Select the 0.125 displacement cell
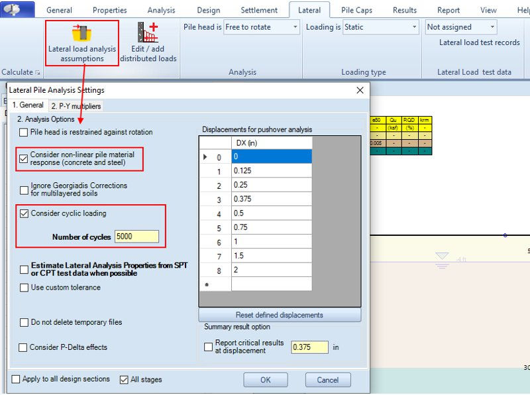530x395 pixels. click(x=272, y=171)
